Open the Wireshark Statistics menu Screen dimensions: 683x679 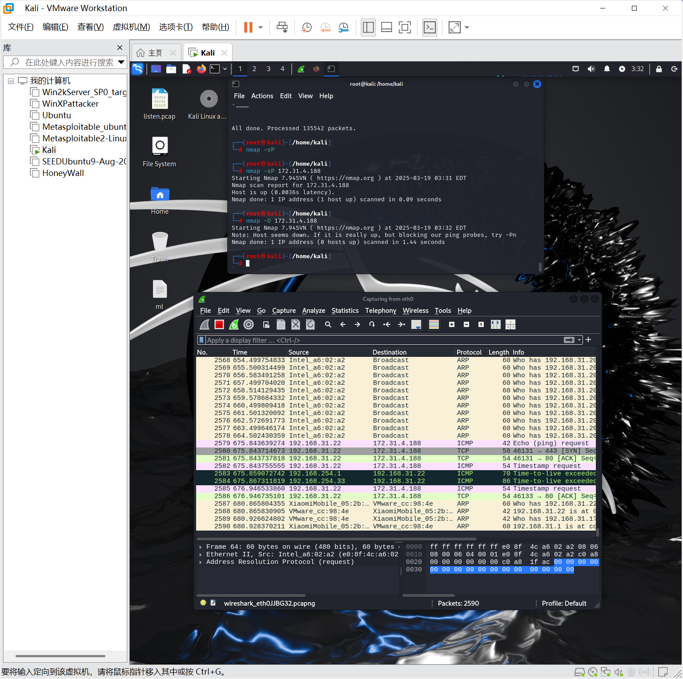coord(345,311)
